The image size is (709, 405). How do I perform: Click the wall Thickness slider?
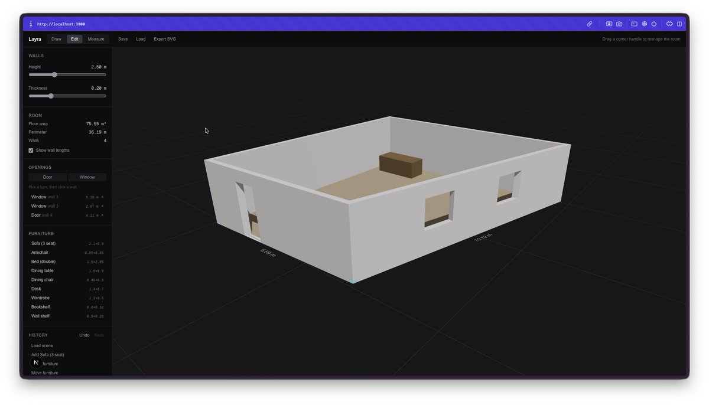point(67,96)
